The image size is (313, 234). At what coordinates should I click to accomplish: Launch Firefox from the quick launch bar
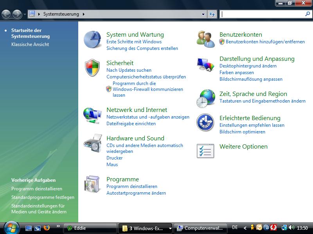pyautogui.click(x=47, y=228)
